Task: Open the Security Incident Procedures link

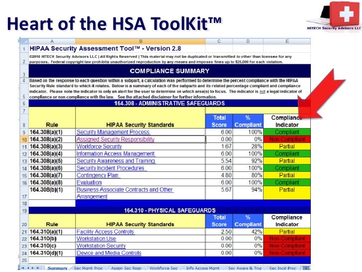Action: click(110, 168)
